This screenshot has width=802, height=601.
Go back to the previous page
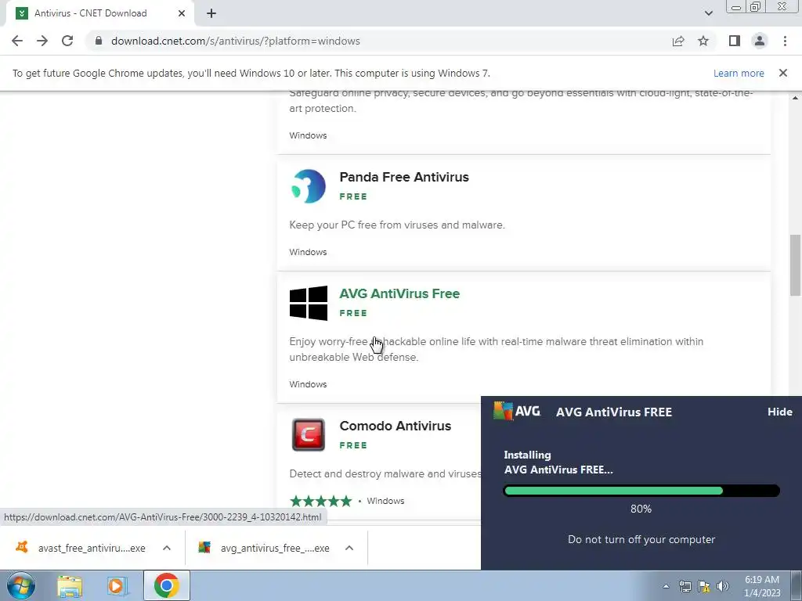point(17,41)
